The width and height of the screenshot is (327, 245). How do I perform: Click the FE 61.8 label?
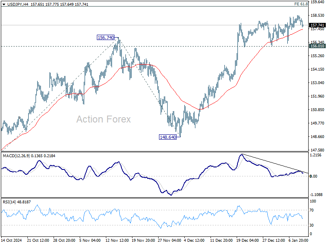301,4
